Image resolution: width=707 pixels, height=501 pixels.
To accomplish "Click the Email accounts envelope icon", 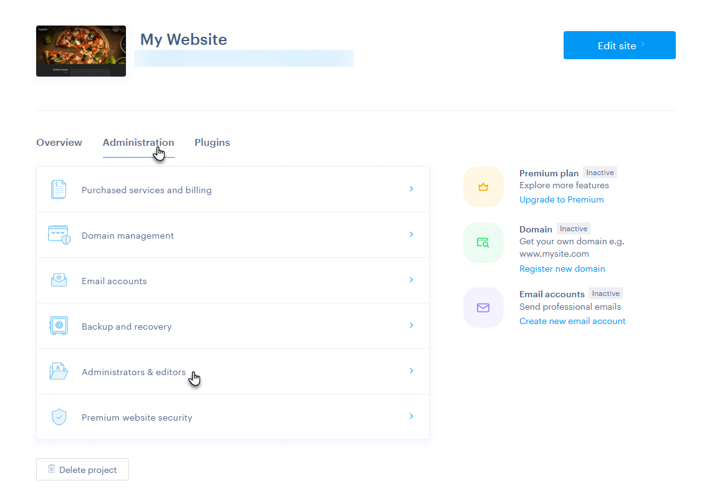I will [x=59, y=280].
